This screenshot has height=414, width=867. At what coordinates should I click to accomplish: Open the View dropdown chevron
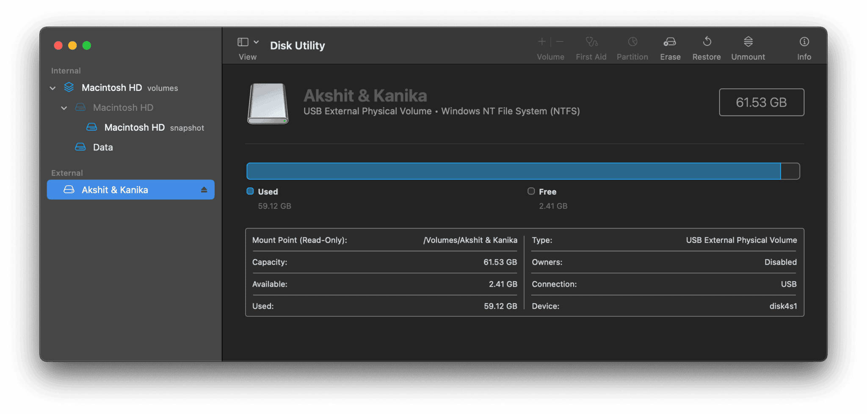pos(256,42)
